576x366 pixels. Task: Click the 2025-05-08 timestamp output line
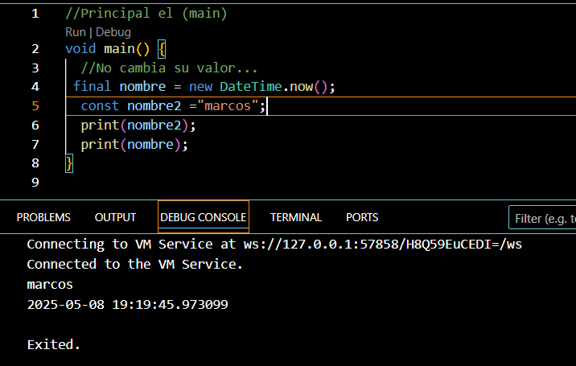127,305
